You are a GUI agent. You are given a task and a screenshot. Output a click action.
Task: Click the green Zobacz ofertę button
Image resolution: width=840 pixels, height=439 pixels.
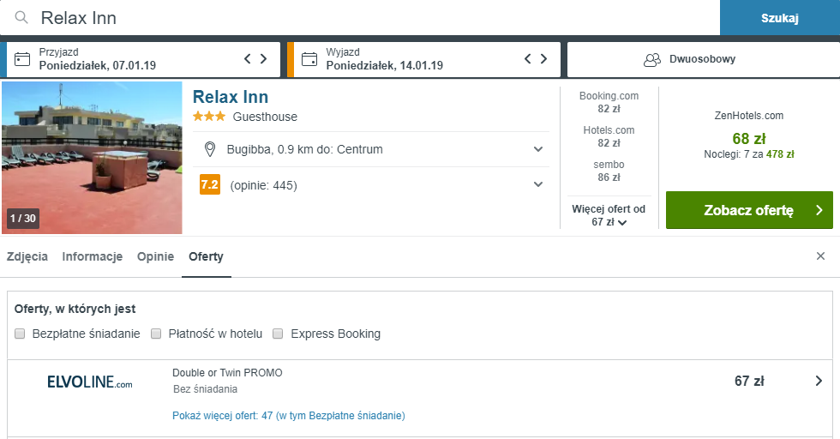749,210
